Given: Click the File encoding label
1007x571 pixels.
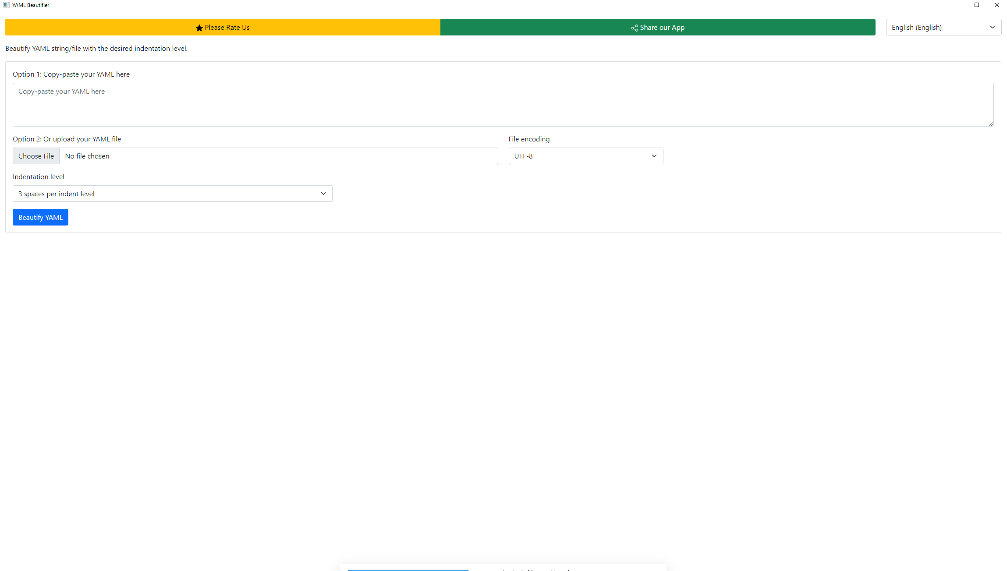Looking at the screenshot, I should pos(528,139).
